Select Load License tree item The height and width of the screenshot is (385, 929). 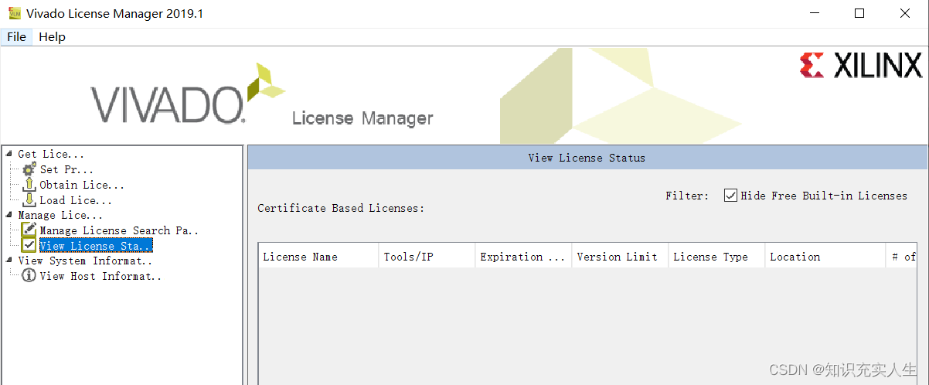[76, 200]
